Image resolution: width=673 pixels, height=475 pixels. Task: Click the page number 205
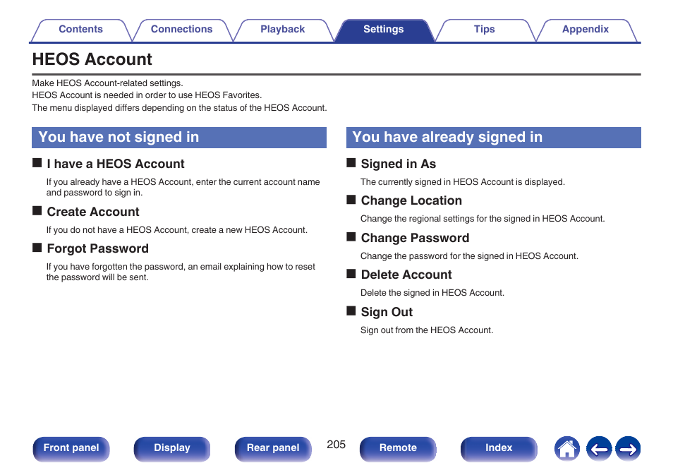(x=336, y=445)
